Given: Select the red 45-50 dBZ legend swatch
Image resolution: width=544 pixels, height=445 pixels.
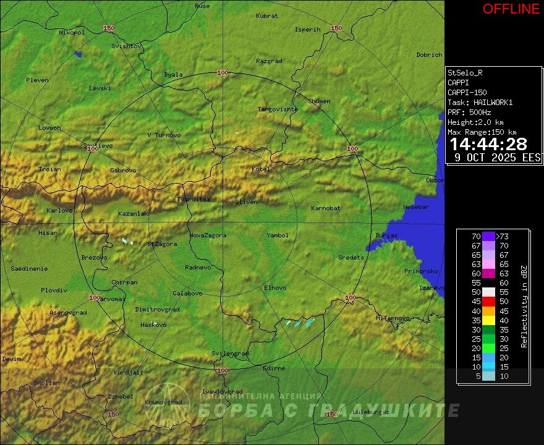Looking at the screenshot, I should pos(489,301).
